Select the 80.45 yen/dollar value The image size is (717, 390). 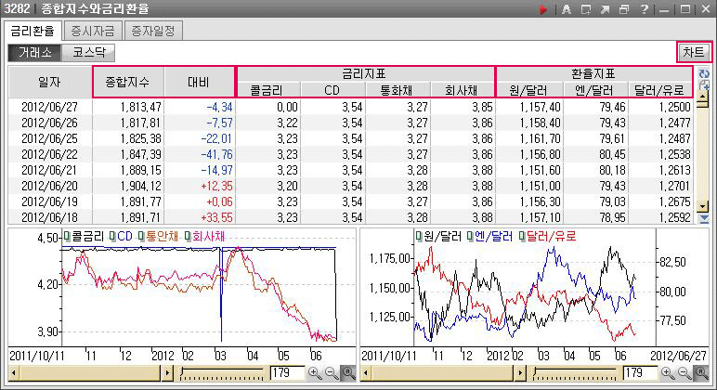click(x=612, y=154)
